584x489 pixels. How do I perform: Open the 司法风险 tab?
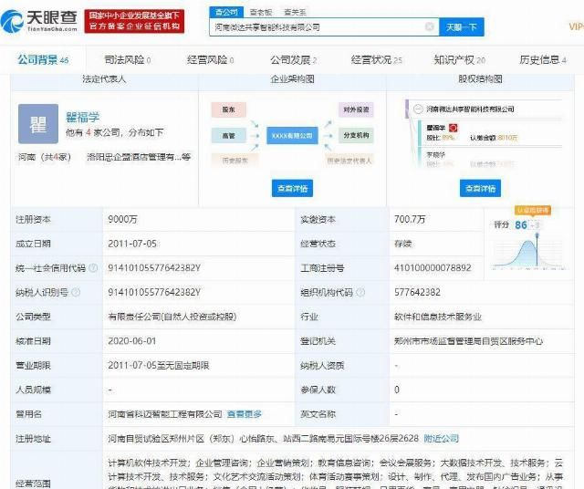[x=128, y=59]
